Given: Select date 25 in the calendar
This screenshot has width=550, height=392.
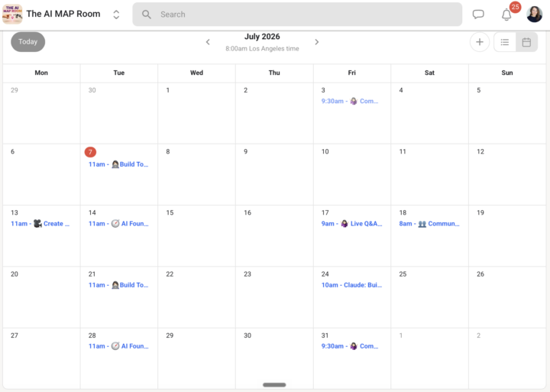Looking at the screenshot, I should (x=403, y=274).
